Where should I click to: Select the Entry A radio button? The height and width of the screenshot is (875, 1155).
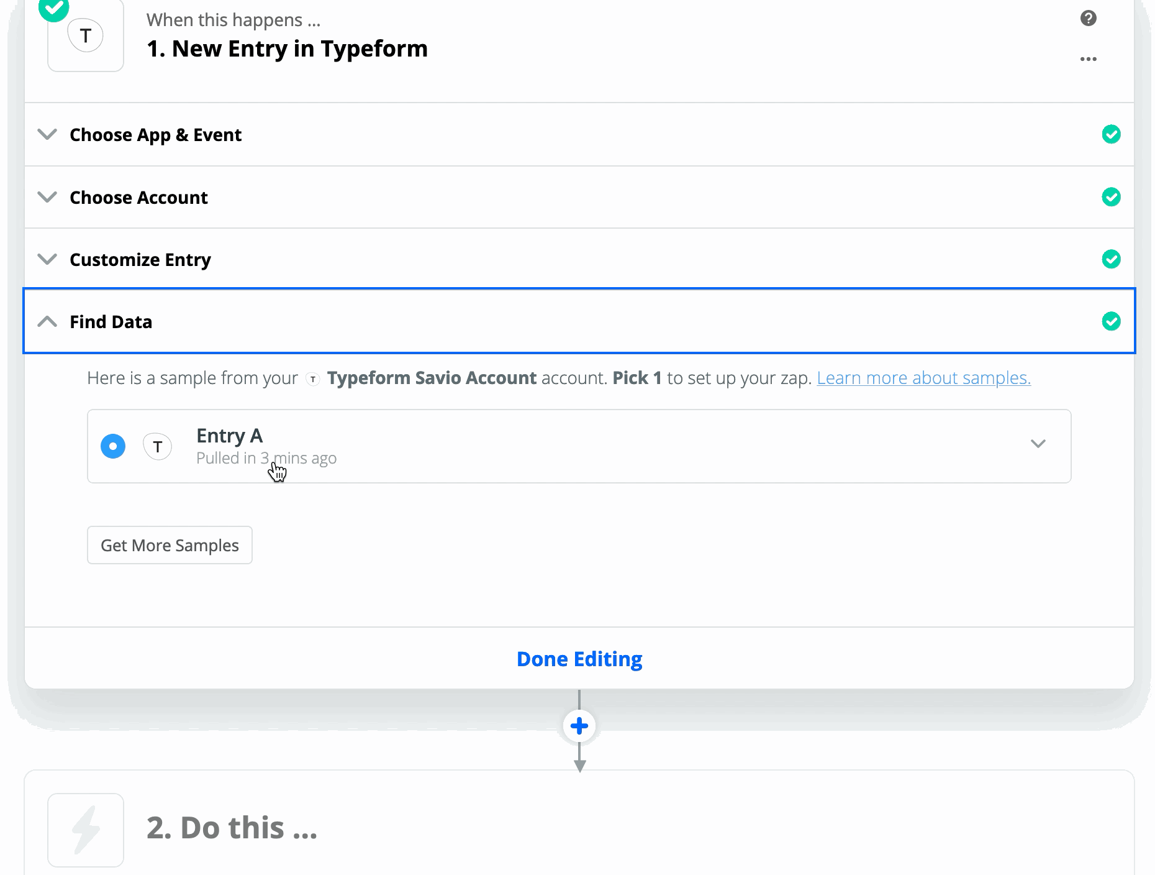[113, 446]
